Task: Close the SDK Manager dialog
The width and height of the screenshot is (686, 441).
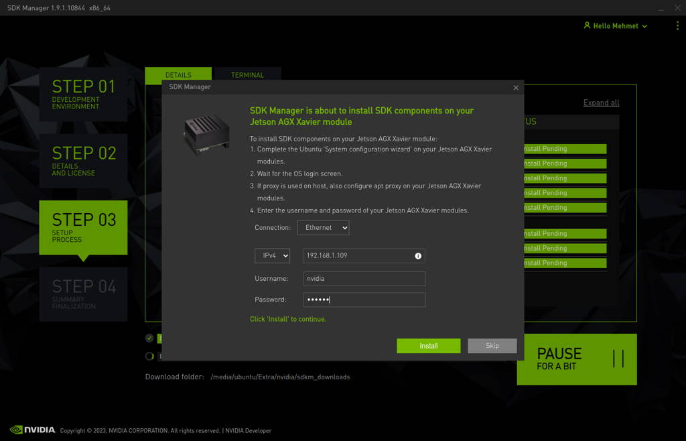Action: (516, 88)
